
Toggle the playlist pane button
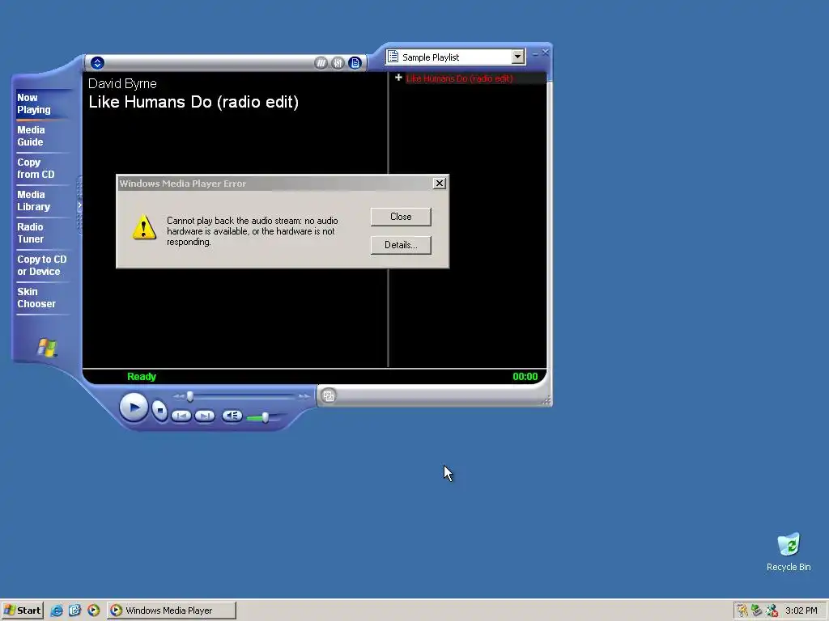(x=355, y=63)
